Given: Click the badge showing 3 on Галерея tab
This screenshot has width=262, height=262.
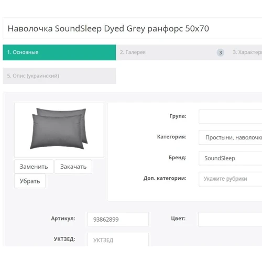Looking at the screenshot, I should [x=221, y=52].
